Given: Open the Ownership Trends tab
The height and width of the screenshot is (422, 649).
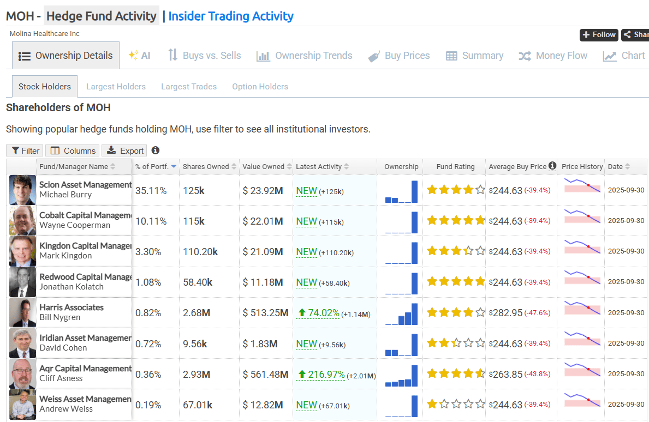Looking at the screenshot, I should point(304,56).
